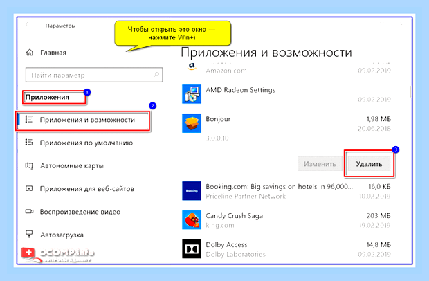Open Приложения по умолчанию section
Viewport: 429px width, 281px height.
pos(86,143)
